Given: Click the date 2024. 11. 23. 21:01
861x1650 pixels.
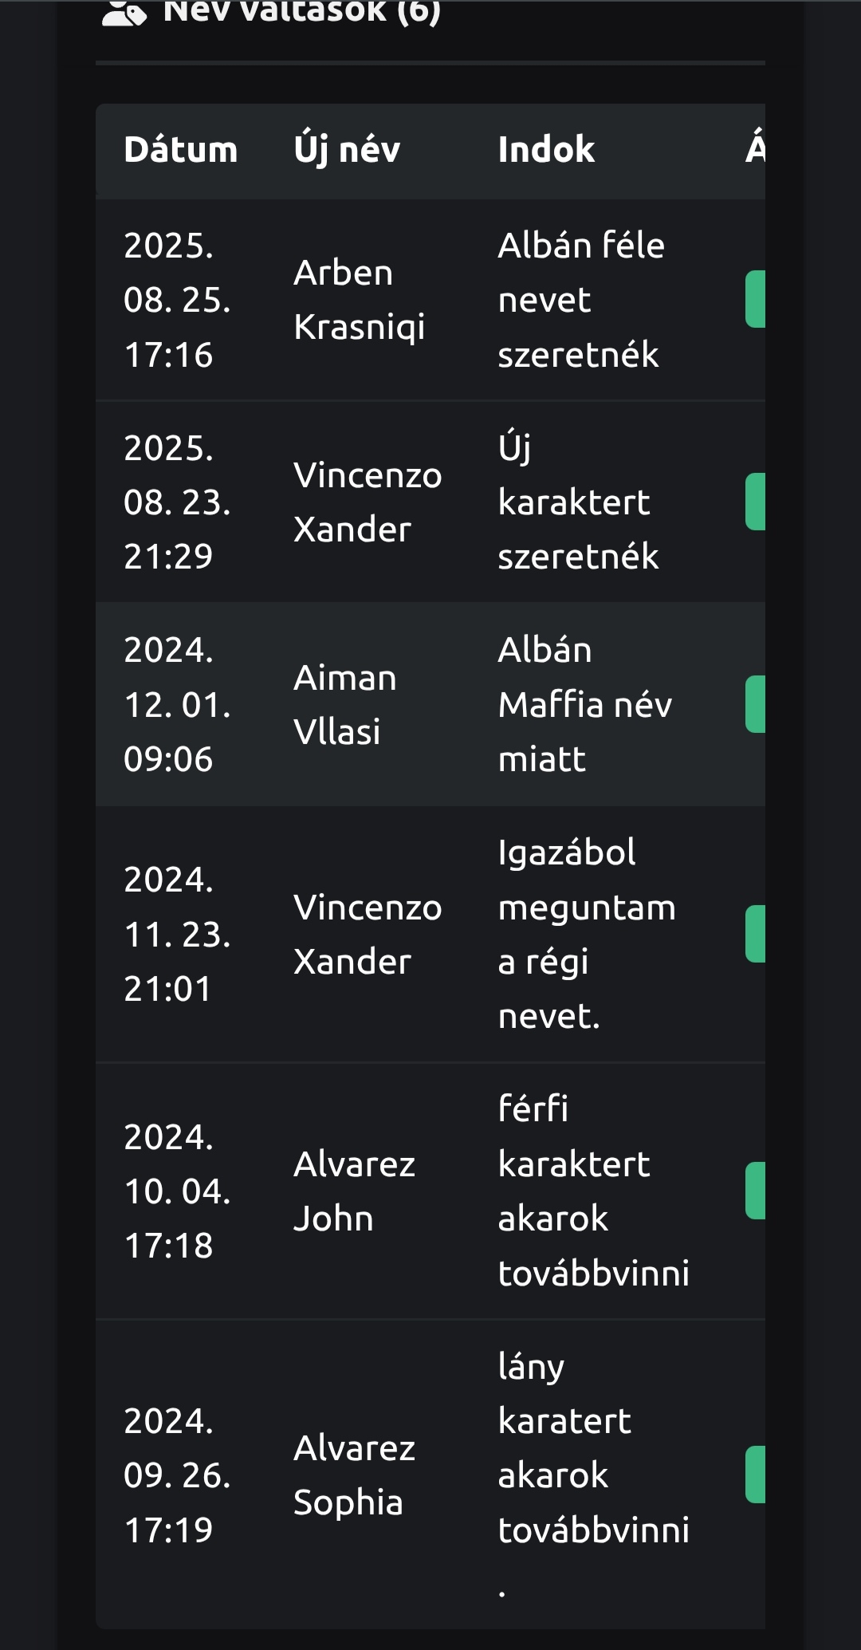Looking at the screenshot, I should 177,935.
